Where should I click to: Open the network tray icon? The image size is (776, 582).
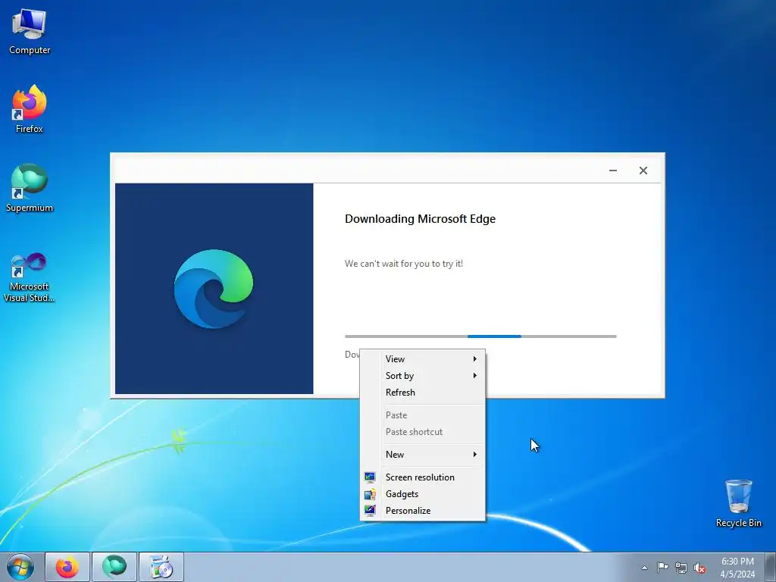pos(681,568)
